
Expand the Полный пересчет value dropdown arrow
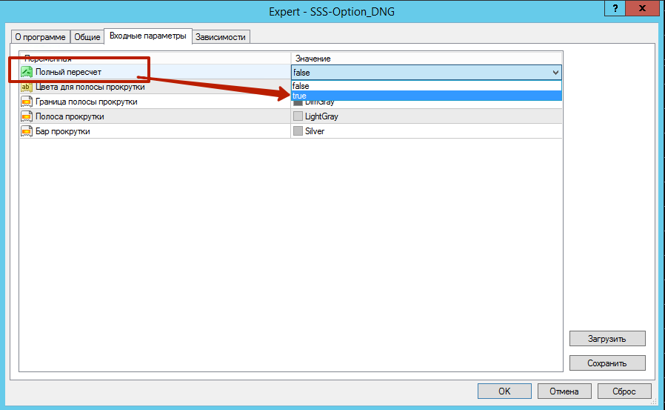555,72
